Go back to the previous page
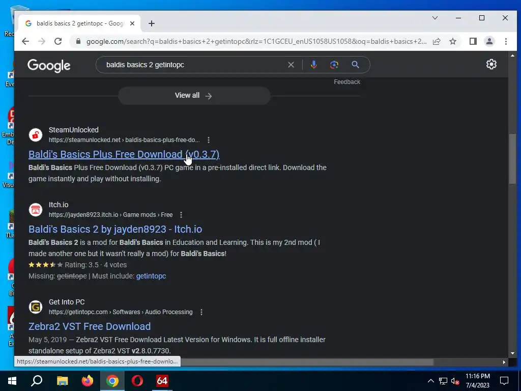Screen dimensions: 521x391 coord(25,41)
